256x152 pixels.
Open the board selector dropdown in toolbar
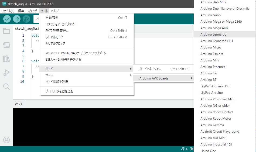click(36, 19)
